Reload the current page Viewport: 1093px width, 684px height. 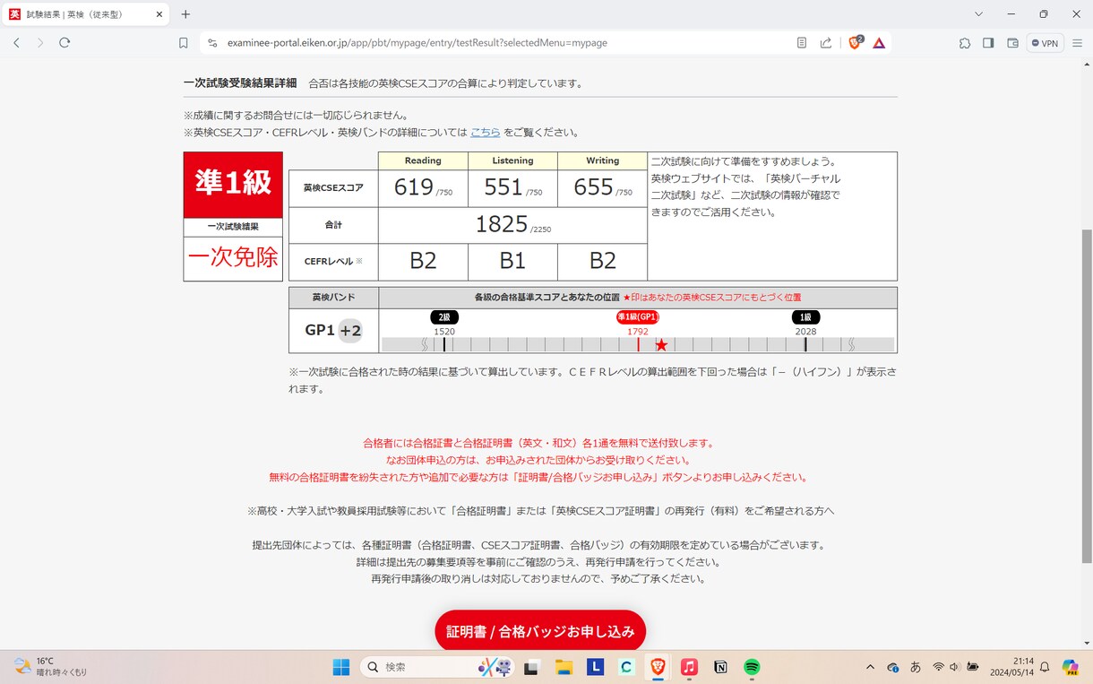tap(65, 42)
